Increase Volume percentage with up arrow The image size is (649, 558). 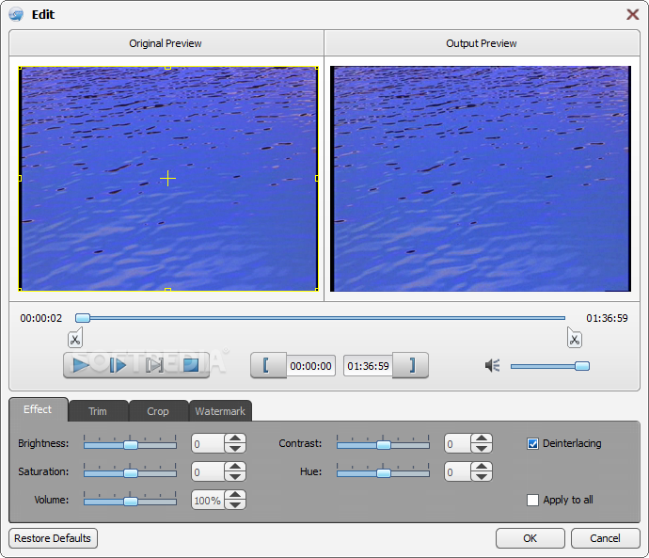235,495
